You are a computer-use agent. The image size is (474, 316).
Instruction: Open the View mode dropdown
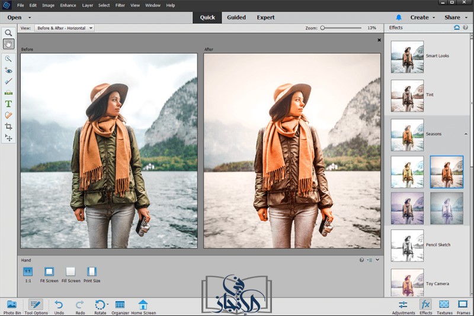[64, 28]
